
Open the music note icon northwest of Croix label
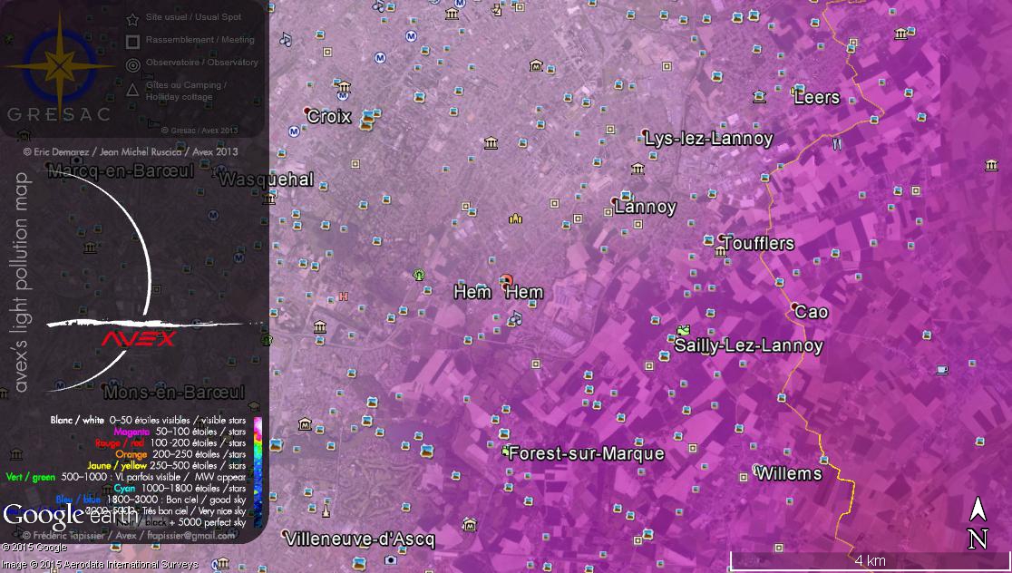[x=286, y=39]
